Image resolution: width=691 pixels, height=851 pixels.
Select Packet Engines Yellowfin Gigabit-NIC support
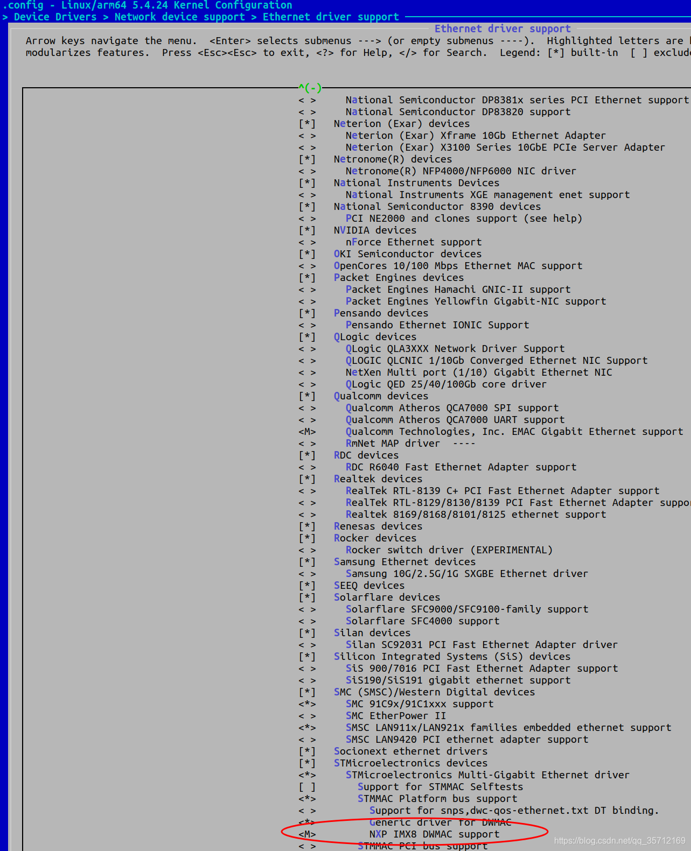click(476, 301)
